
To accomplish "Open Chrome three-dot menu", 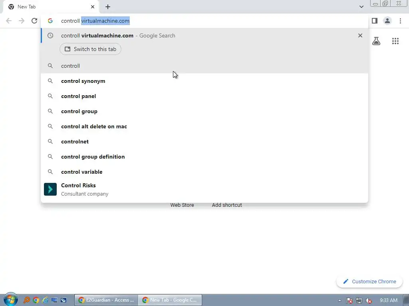I will coord(400,21).
